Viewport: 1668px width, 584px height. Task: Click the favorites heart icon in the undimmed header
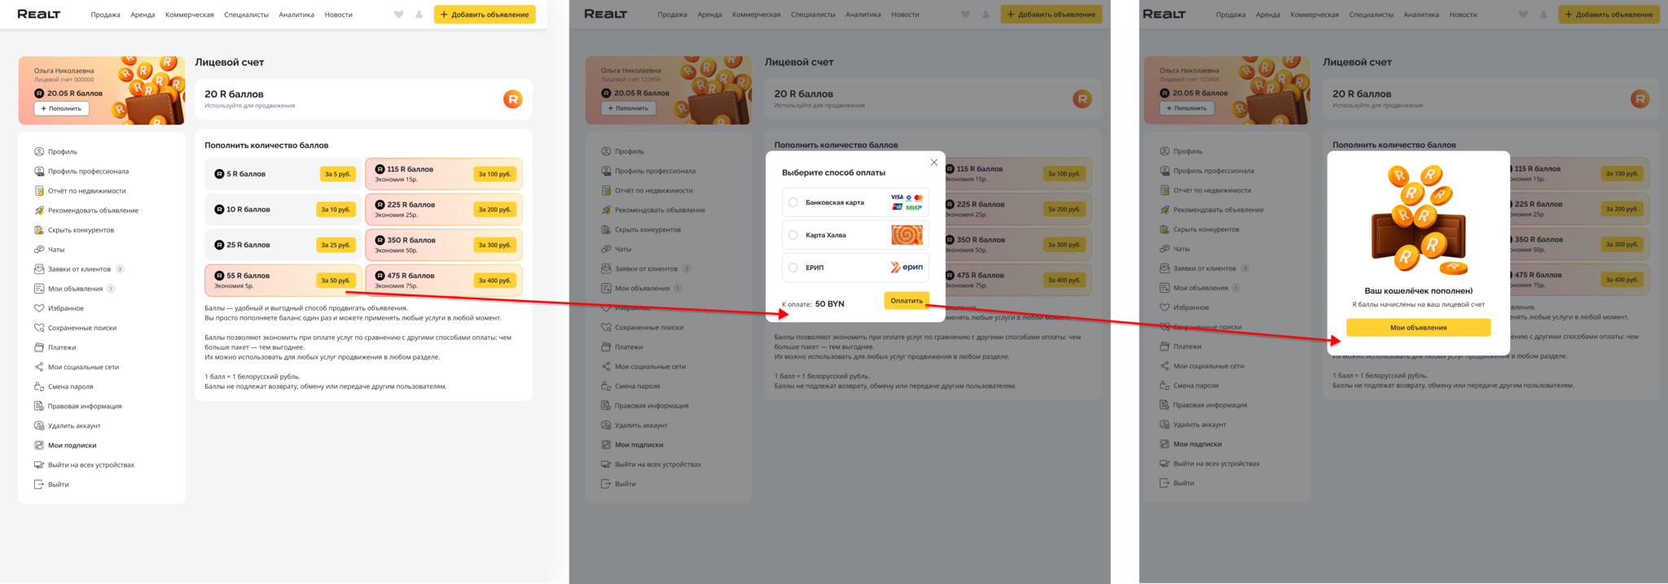click(x=398, y=15)
